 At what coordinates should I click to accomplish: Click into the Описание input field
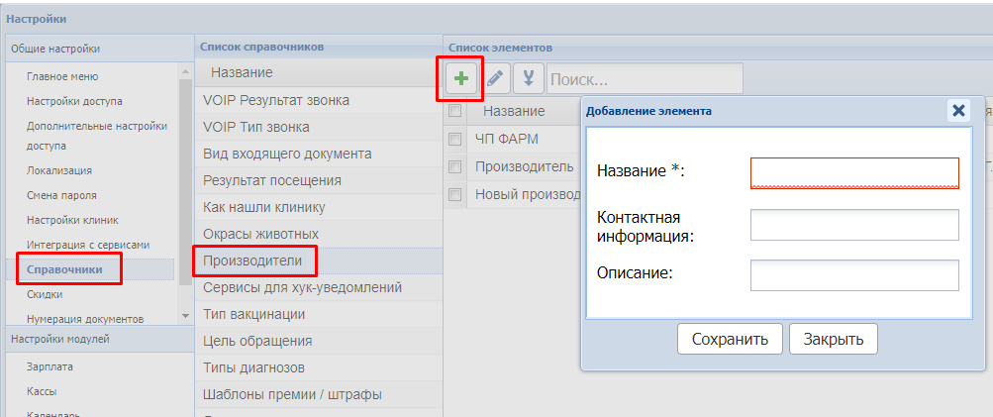point(854,275)
